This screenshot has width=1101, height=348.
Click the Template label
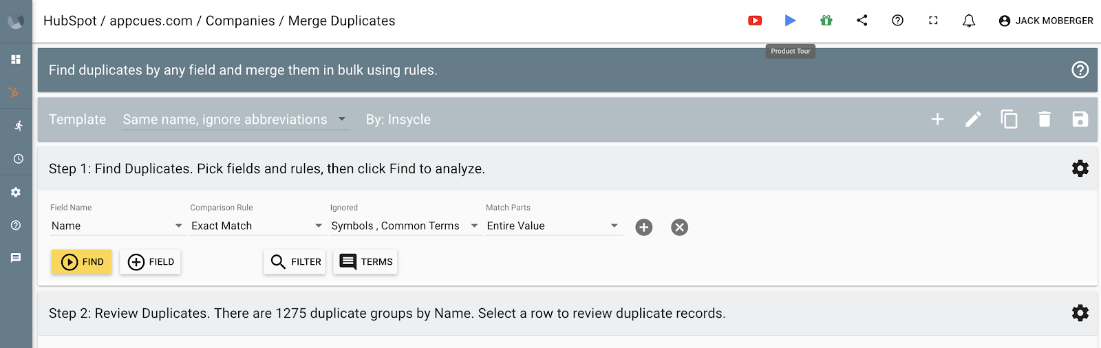click(x=78, y=120)
